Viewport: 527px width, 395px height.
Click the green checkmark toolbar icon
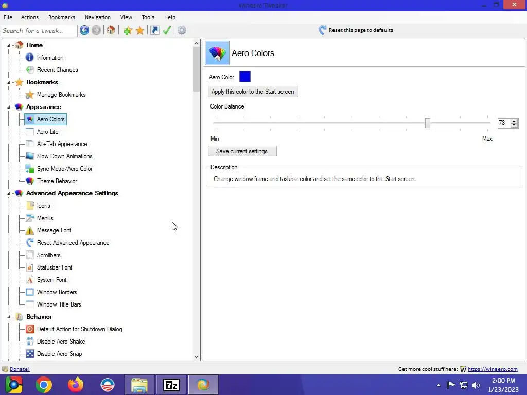pos(167,30)
